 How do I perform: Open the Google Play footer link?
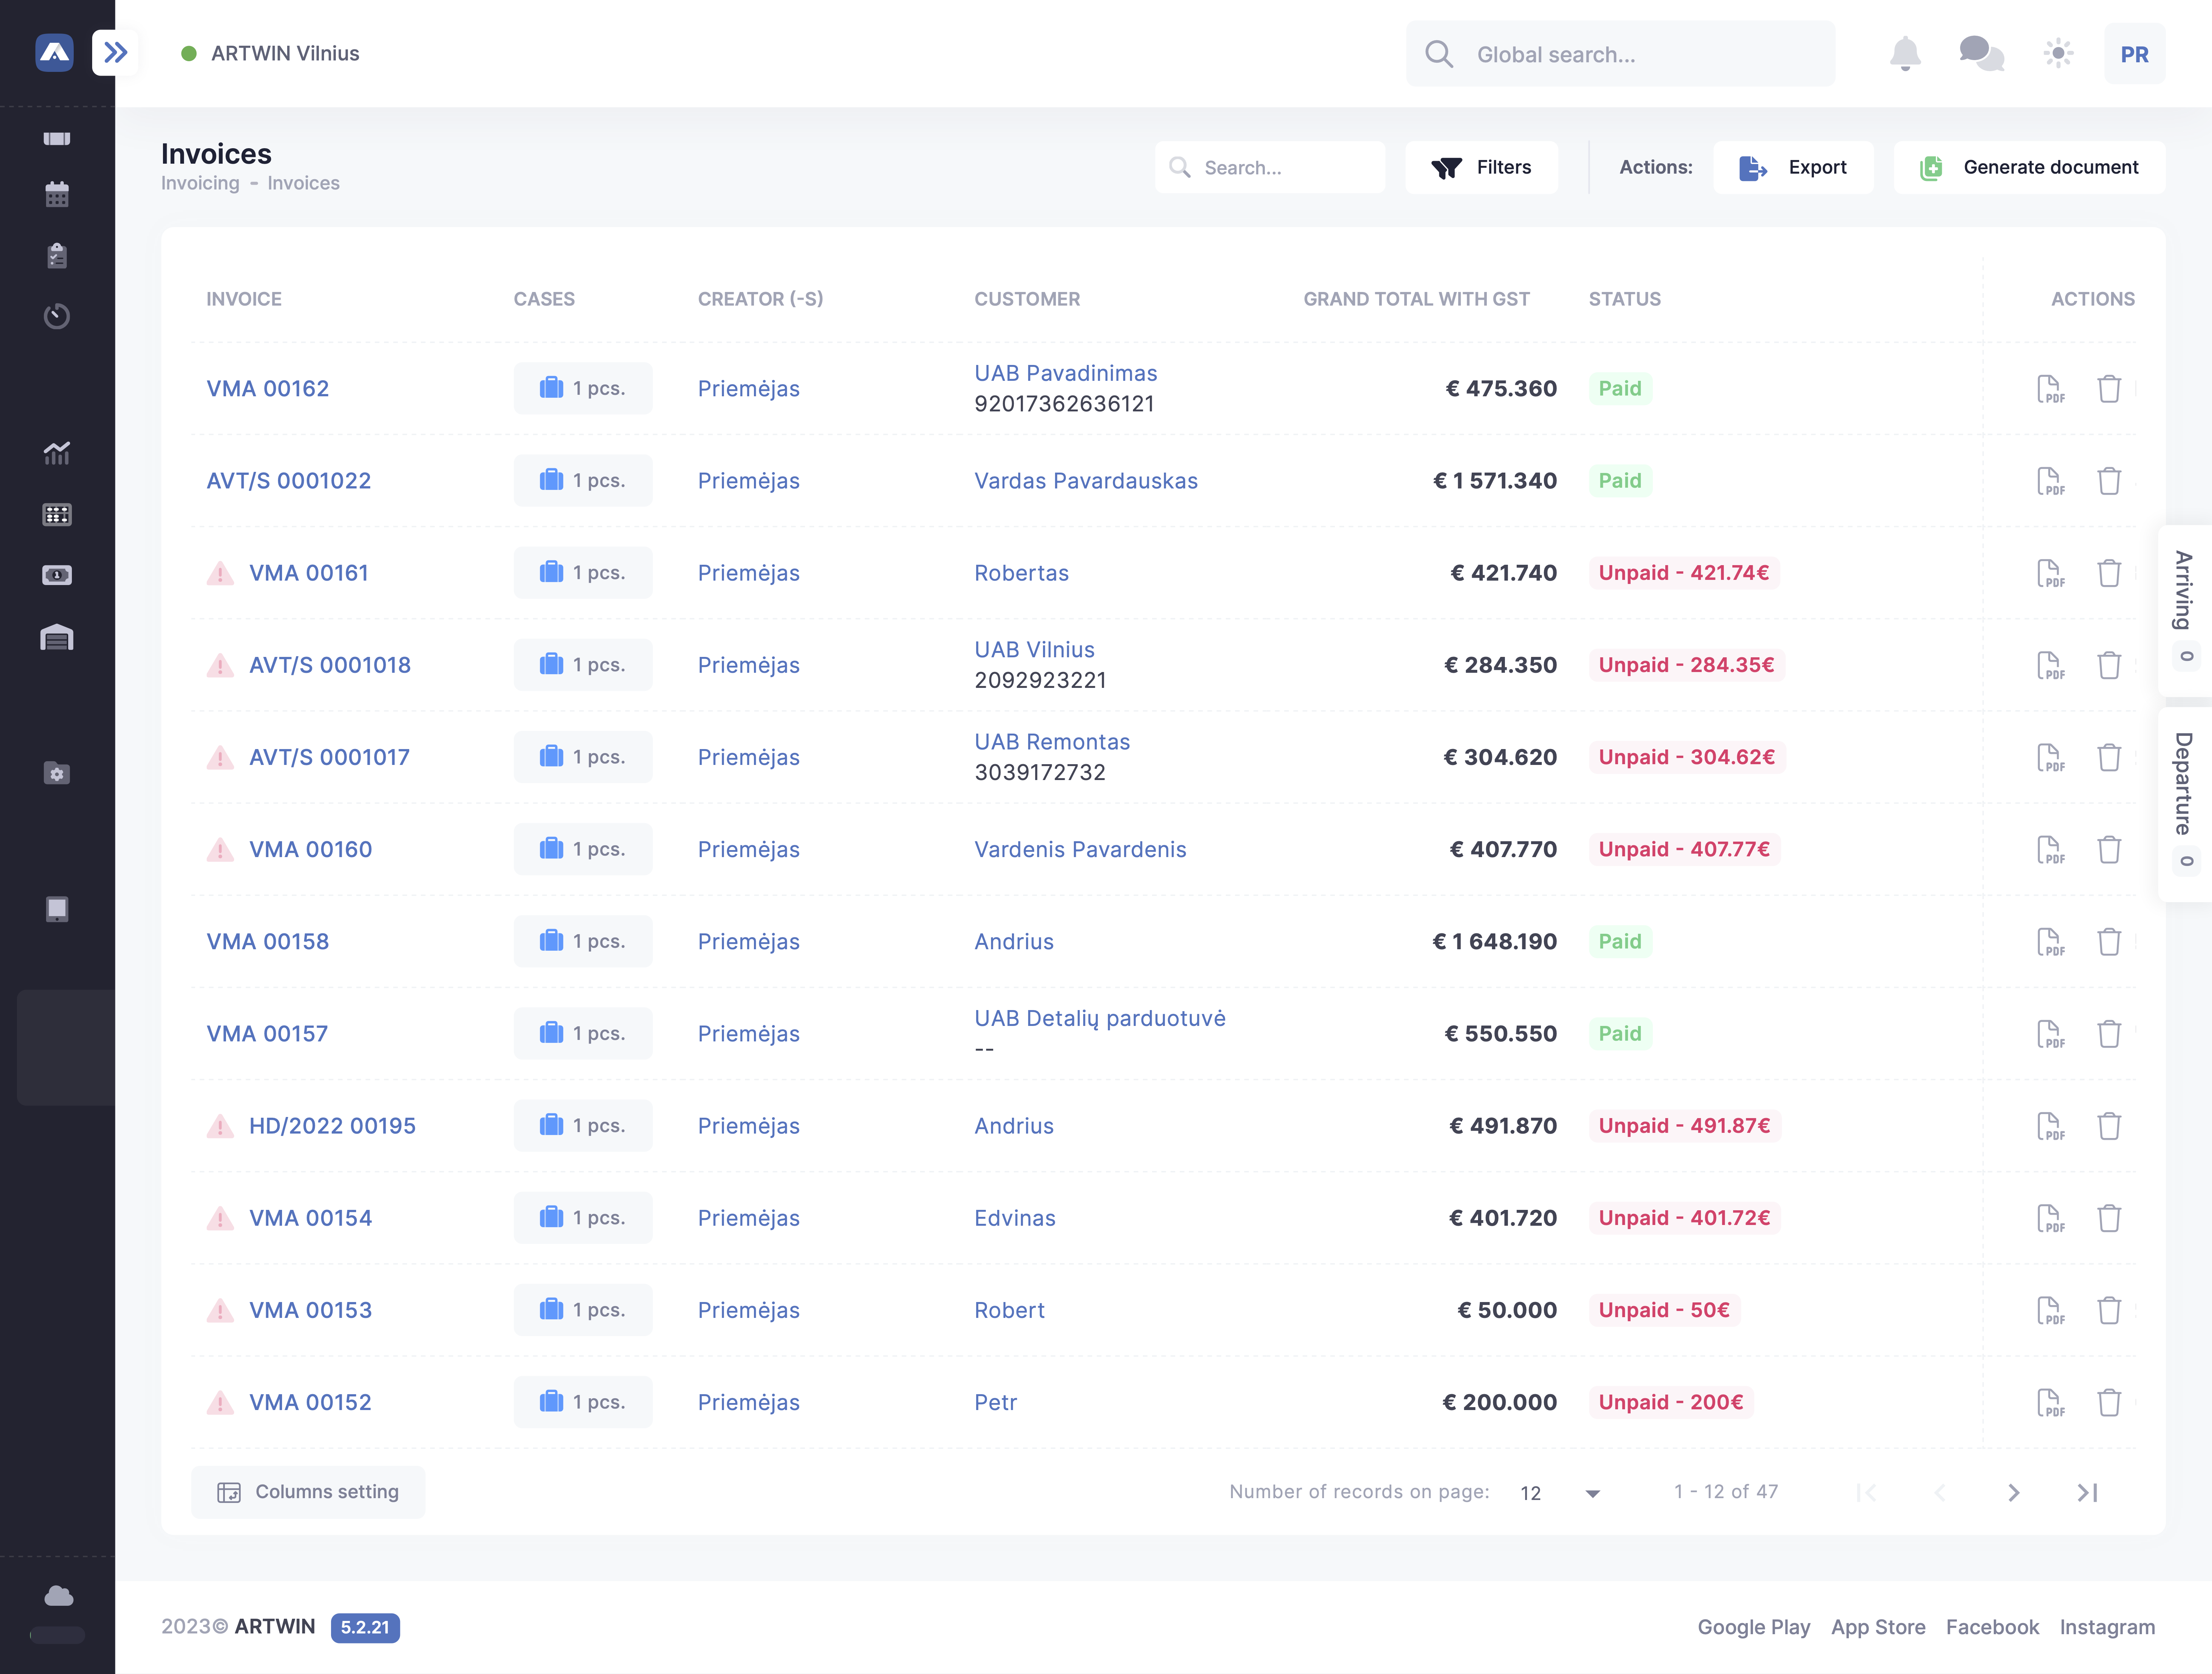point(1754,1627)
